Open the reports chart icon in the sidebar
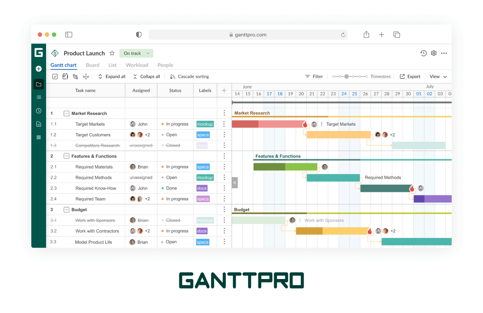Viewport: 483px width, 313px height. point(38,124)
